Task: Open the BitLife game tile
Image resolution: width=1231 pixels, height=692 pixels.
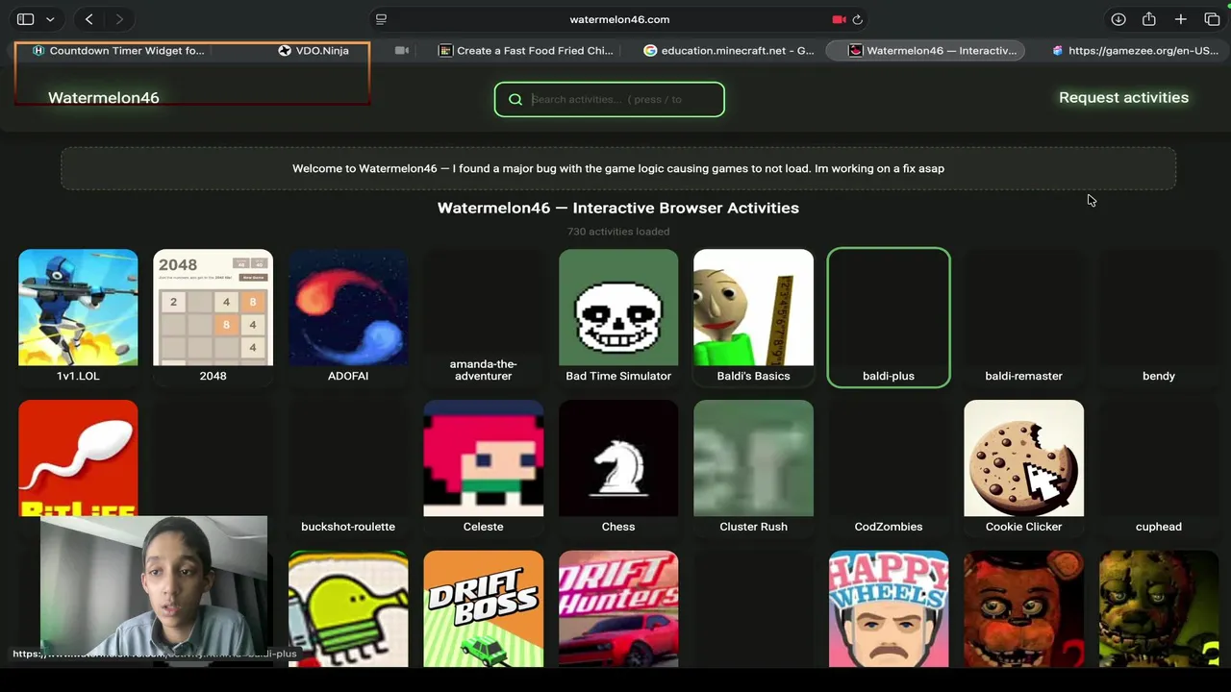Action: pos(78,458)
